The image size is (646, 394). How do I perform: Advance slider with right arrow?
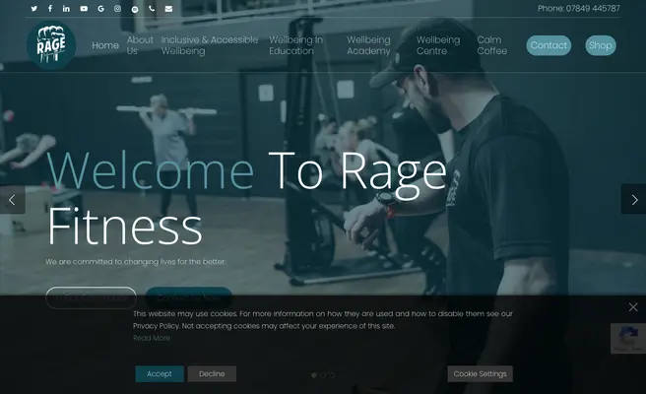[633, 199]
